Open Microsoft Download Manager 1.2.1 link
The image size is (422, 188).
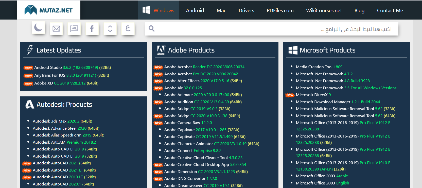tap(338, 102)
